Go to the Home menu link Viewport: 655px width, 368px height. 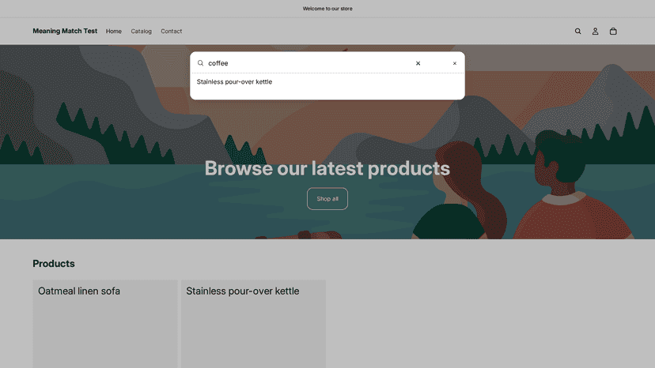[114, 32]
